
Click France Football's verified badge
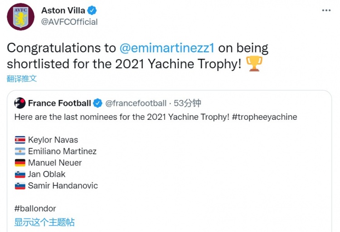[97, 103]
